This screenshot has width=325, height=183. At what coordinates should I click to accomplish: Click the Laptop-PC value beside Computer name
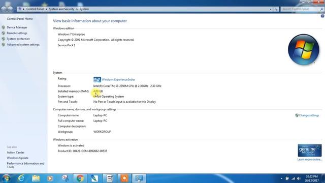point(100,115)
